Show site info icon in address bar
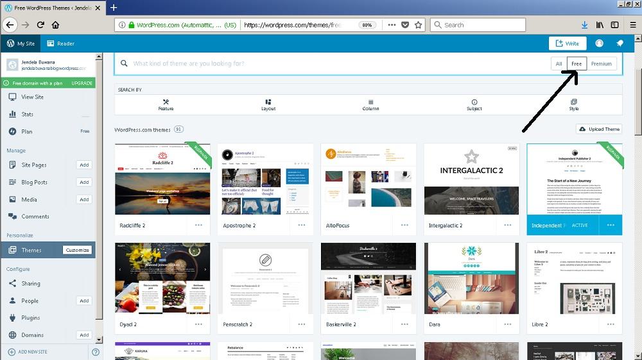This screenshot has height=360, width=642. tap(122, 25)
